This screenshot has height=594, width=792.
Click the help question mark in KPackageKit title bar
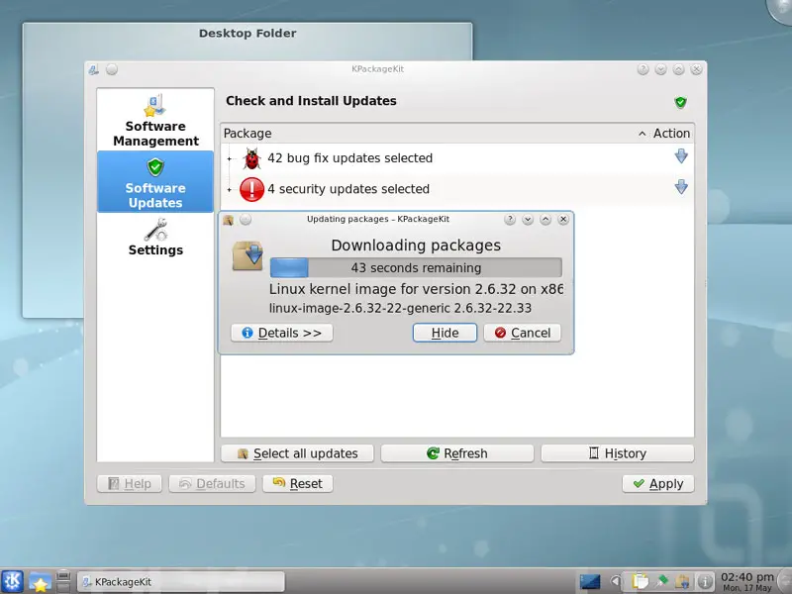(x=643, y=69)
